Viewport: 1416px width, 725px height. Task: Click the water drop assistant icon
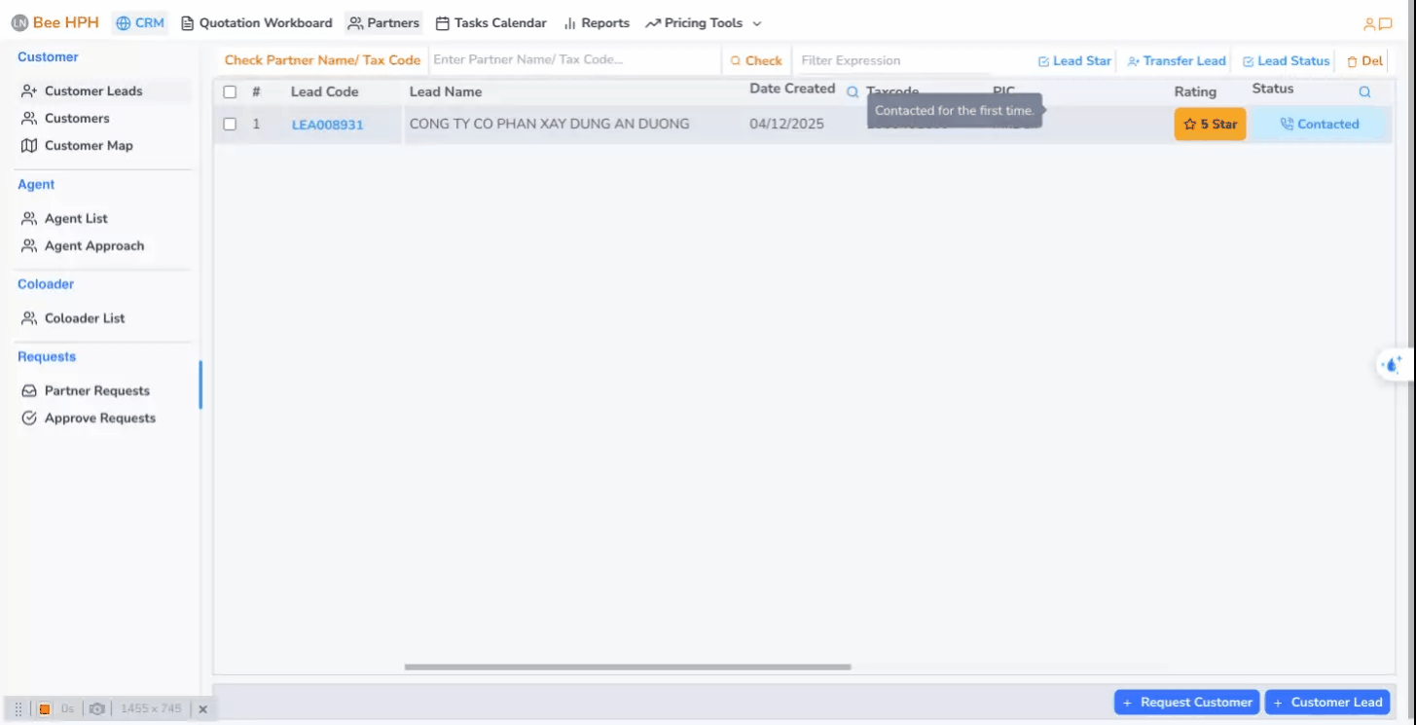[x=1393, y=365]
